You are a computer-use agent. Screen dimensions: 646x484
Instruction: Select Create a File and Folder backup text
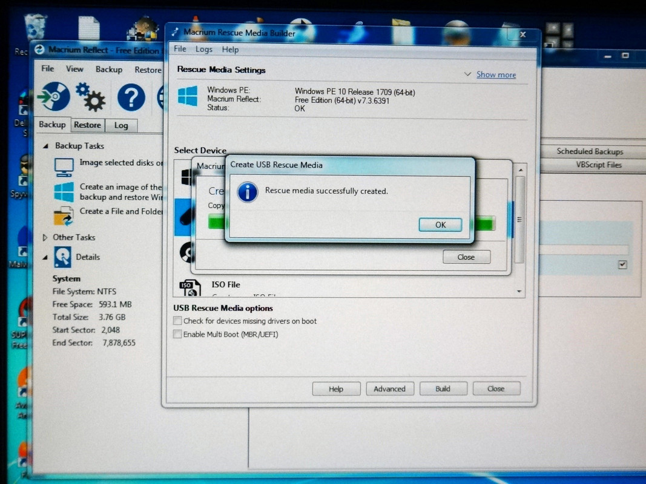click(x=121, y=211)
